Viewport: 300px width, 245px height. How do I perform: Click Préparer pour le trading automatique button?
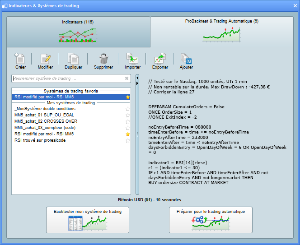point(211,220)
